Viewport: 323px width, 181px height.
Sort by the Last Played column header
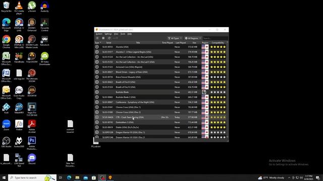coord(181,43)
